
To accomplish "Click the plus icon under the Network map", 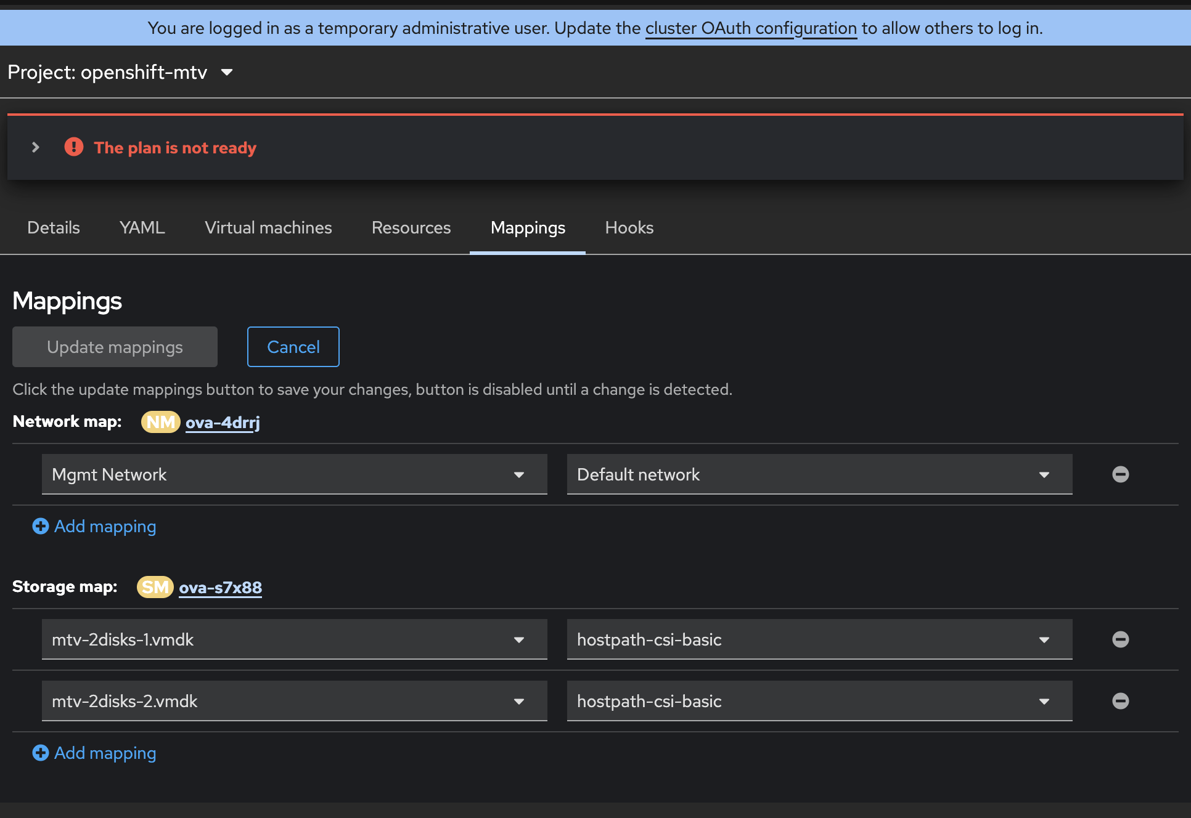I will (x=41, y=526).
